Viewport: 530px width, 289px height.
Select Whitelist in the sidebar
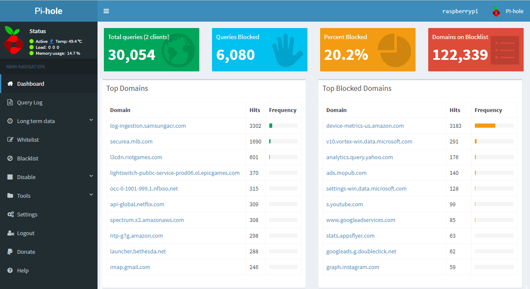tap(28, 140)
